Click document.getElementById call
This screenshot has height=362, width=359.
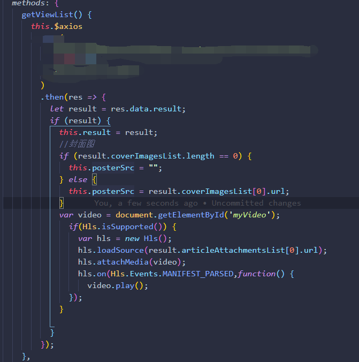coord(170,215)
